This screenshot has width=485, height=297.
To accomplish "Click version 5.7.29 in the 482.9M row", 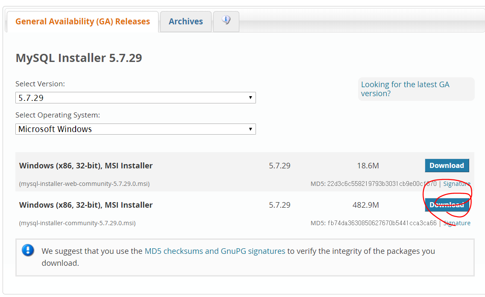I will 279,205.
